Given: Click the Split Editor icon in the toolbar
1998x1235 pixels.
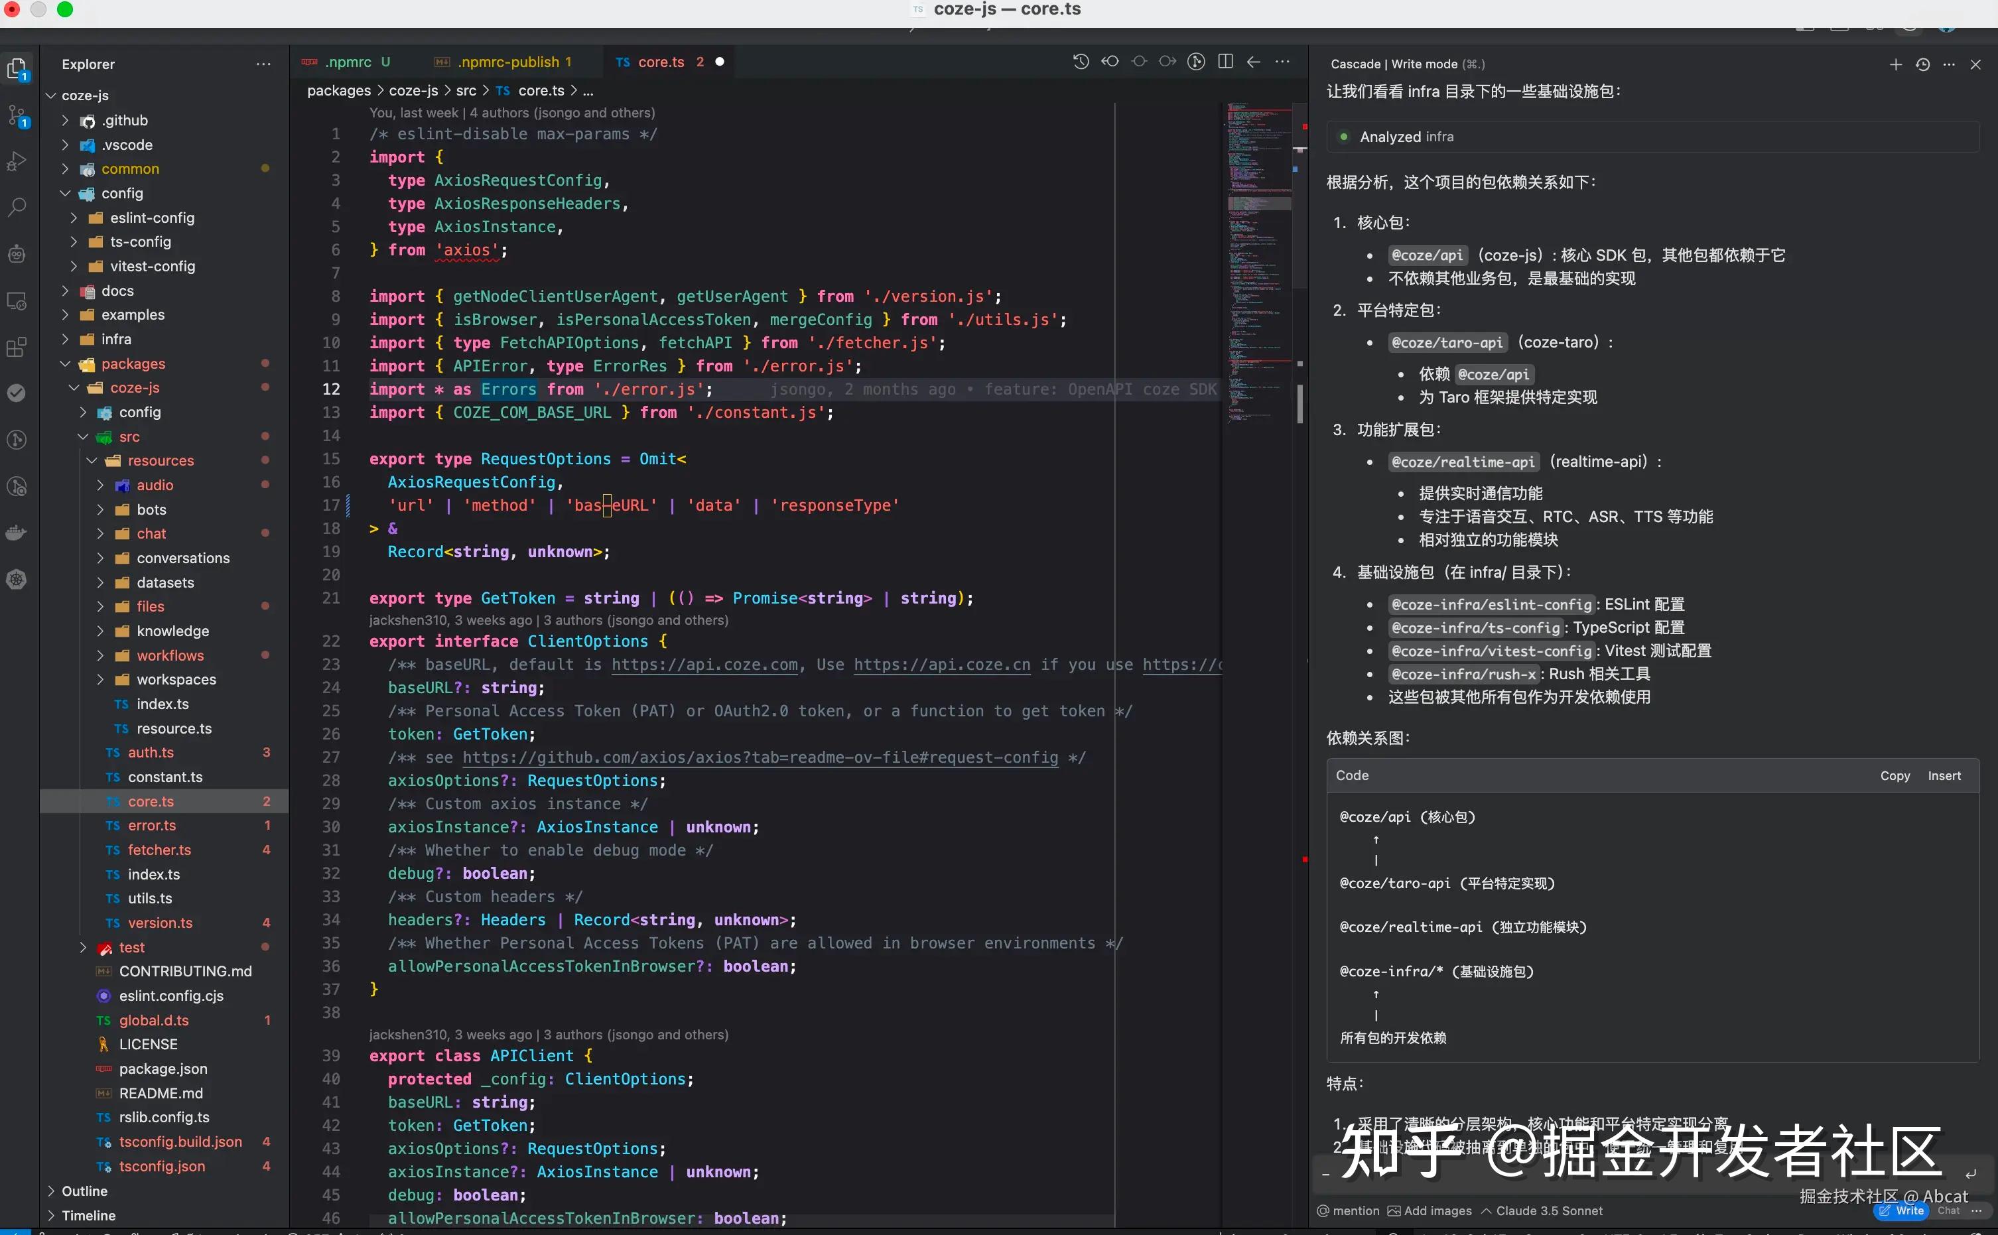Looking at the screenshot, I should click(1225, 61).
